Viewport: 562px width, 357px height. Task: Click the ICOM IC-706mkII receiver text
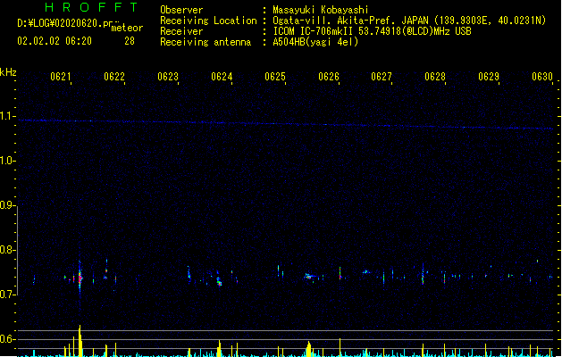[x=372, y=31]
